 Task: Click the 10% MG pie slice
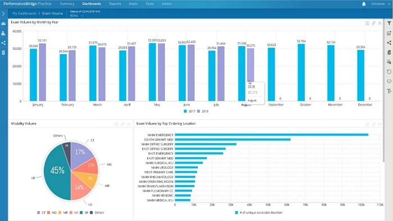click(91, 165)
